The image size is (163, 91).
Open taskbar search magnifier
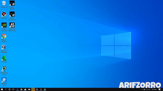(x=6, y=89)
